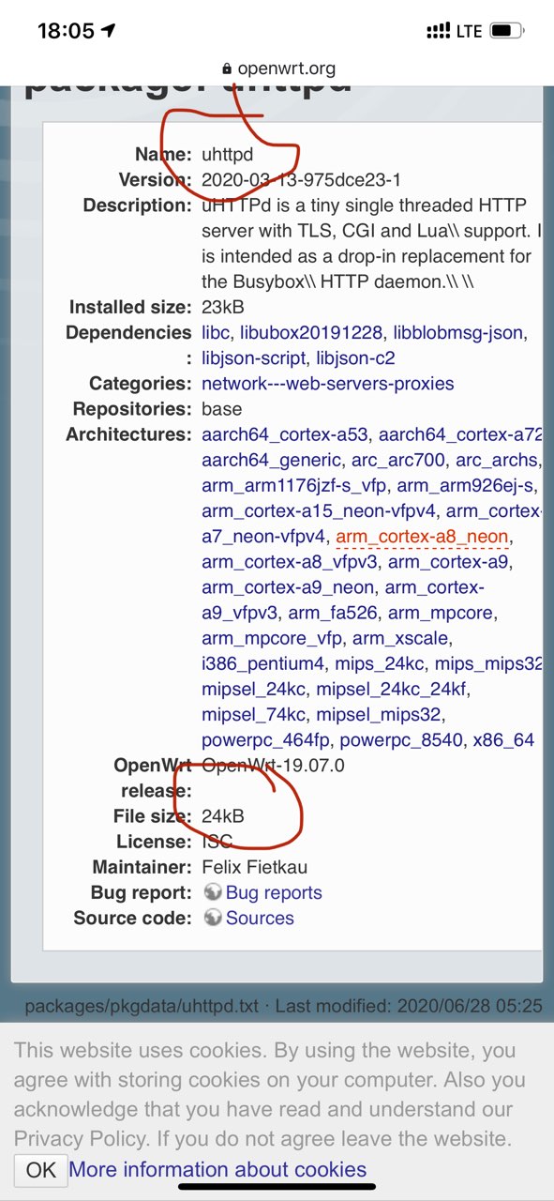Open the Bug reports link
The width and height of the screenshot is (554, 1201).
coord(274,892)
